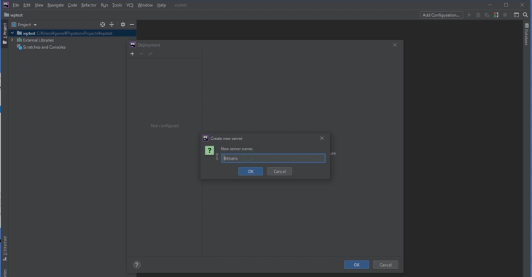Open the Run menu

tap(104, 5)
